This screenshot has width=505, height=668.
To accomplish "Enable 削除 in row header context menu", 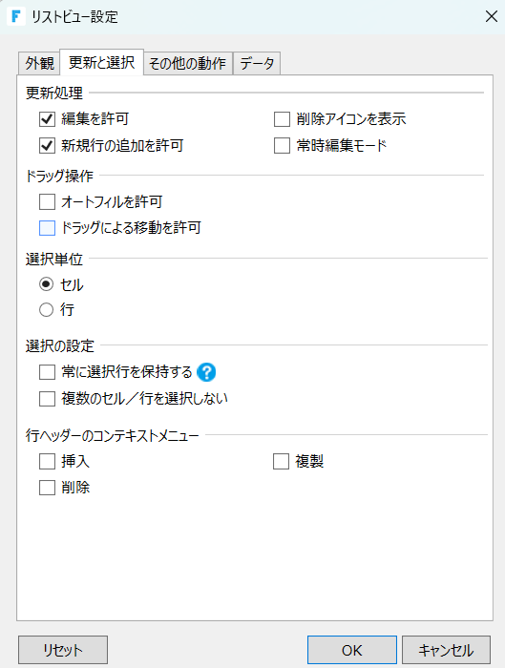I will click(x=48, y=488).
